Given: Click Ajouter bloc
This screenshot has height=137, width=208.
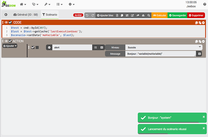Looking at the screenshot, I should [x=105, y=15].
